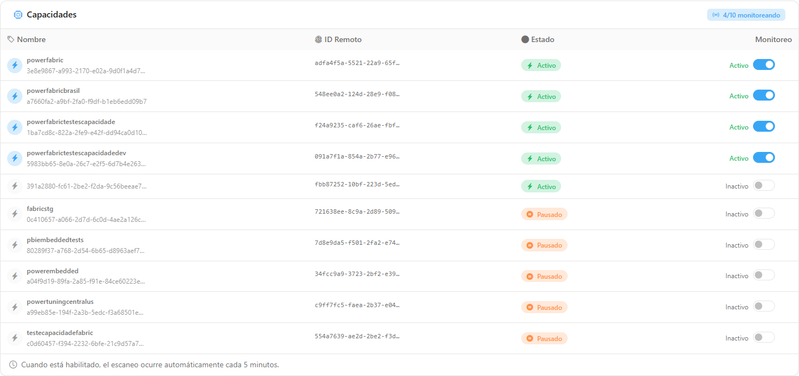Select the lightning icon beside powerfabrictestescapacidade
This screenshot has height=376, width=799.
click(x=15, y=127)
